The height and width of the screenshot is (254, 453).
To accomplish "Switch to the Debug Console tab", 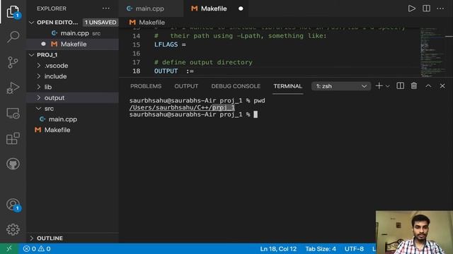I will (236, 86).
